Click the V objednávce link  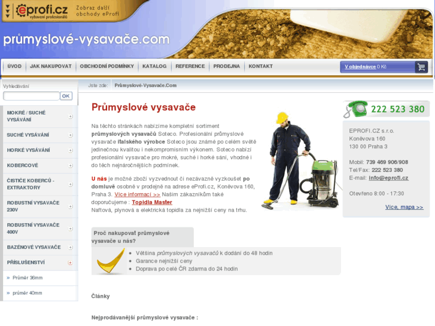(360, 67)
